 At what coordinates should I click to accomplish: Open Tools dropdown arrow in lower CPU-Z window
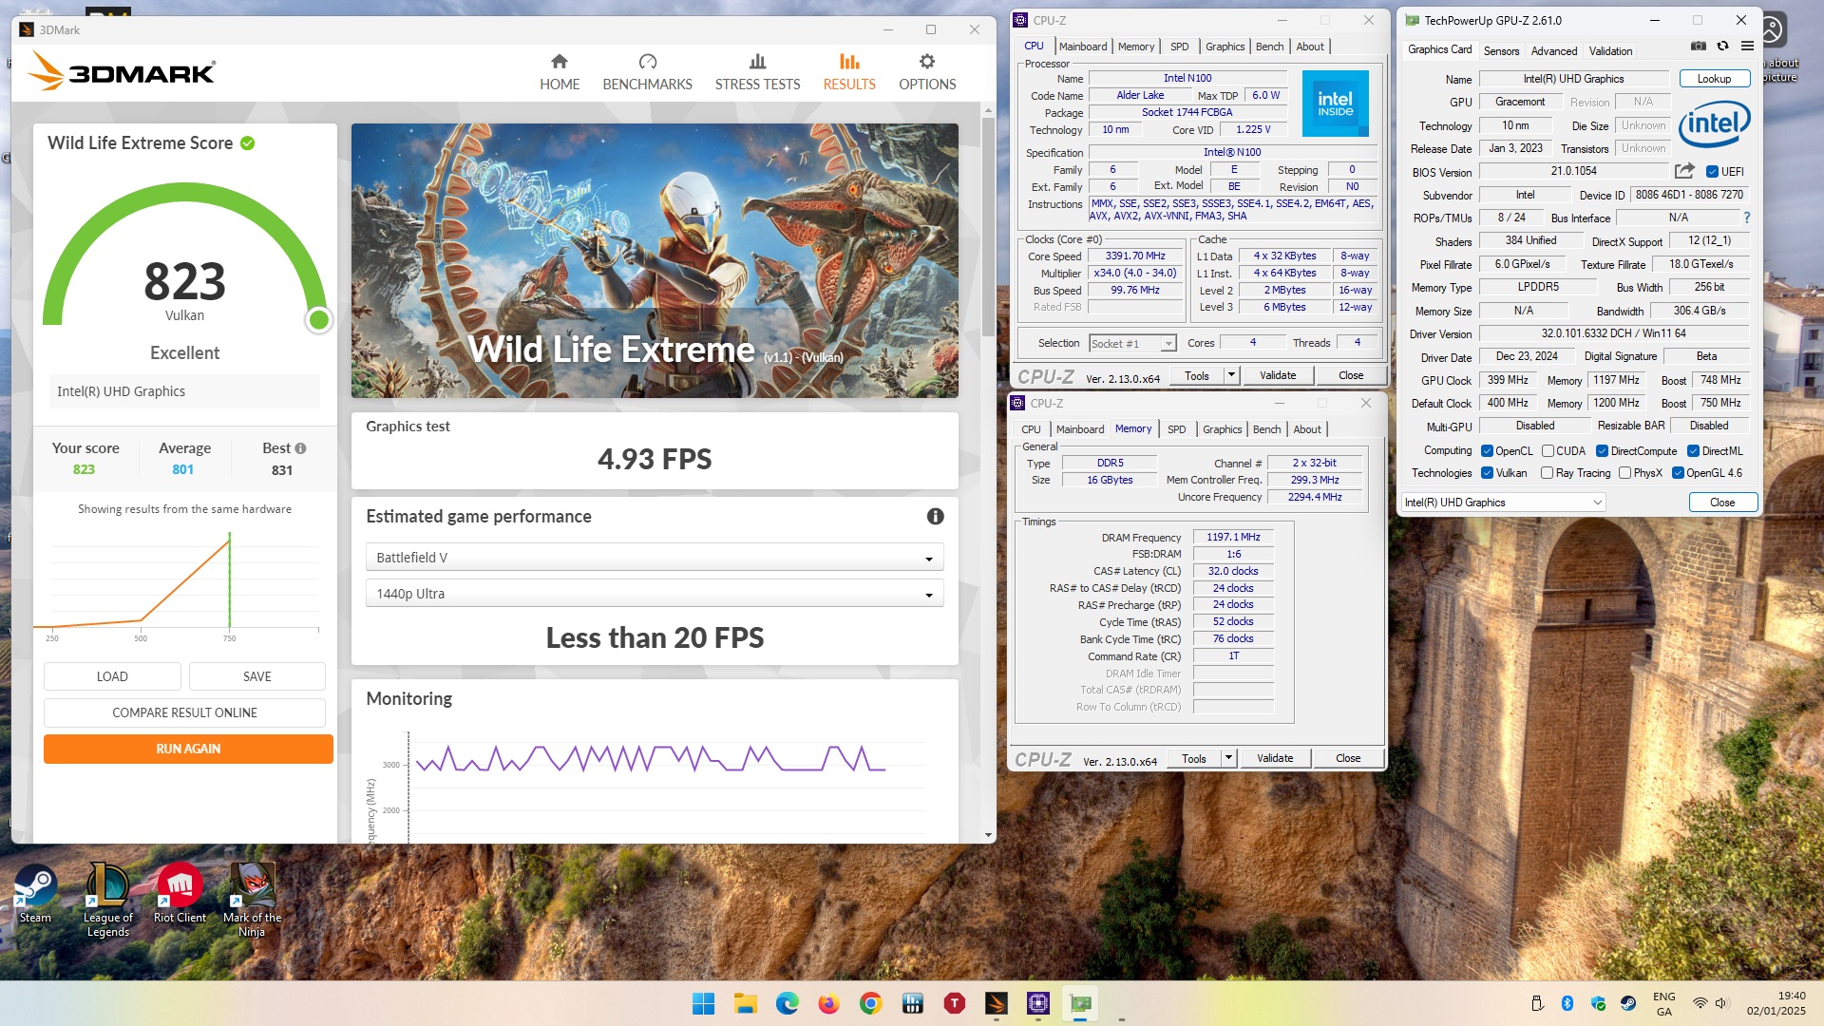[1229, 758]
